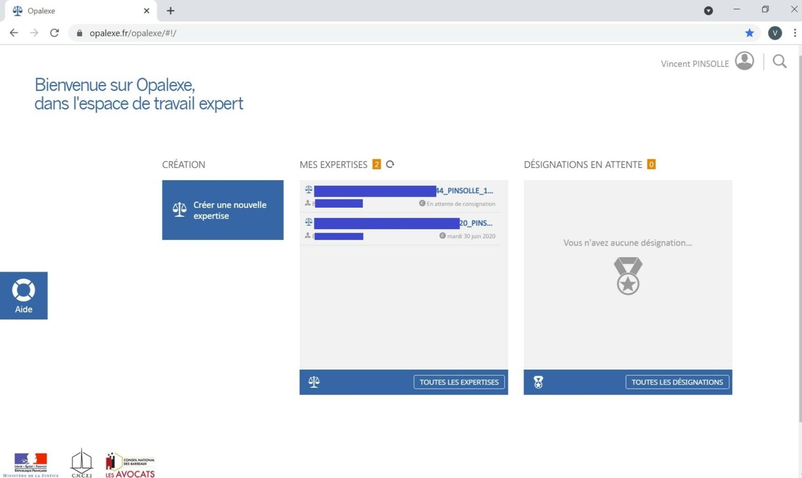This screenshot has height=478, width=802.
Task: Go back with browser back arrow
Action: pyautogui.click(x=14, y=33)
